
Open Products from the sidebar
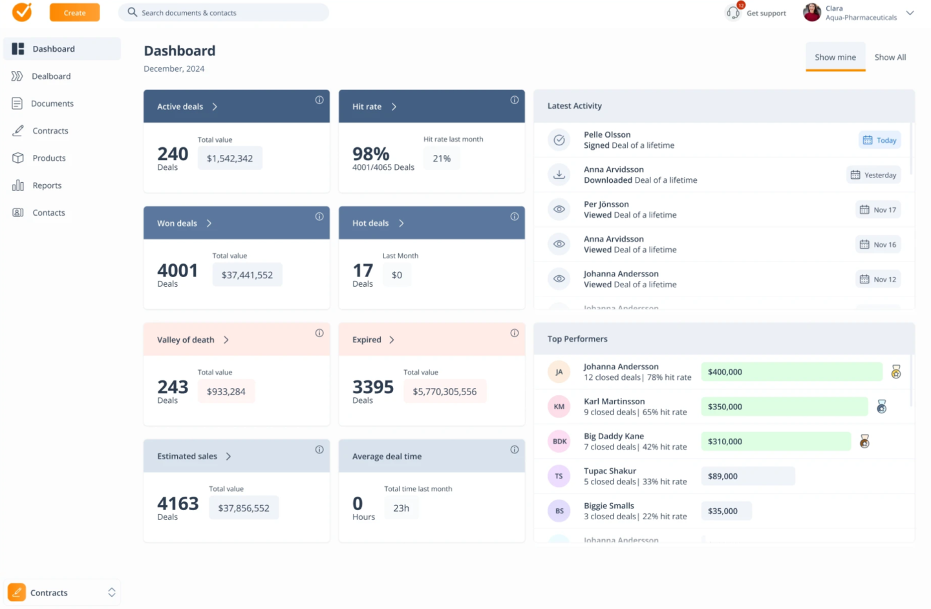point(18,158)
